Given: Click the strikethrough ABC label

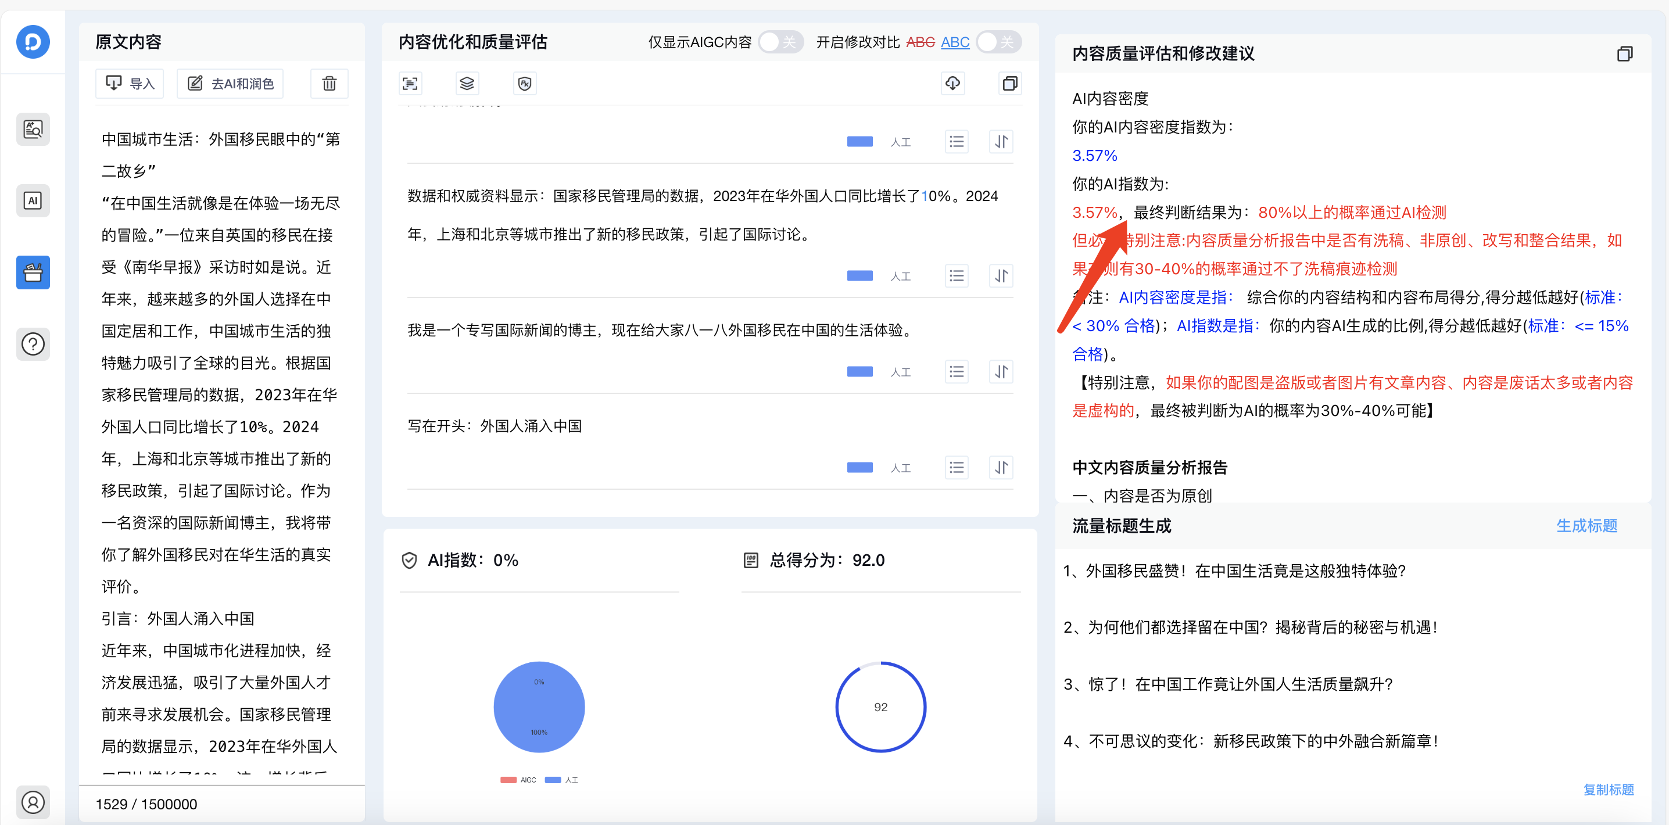Looking at the screenshot, I should (920, 43).
